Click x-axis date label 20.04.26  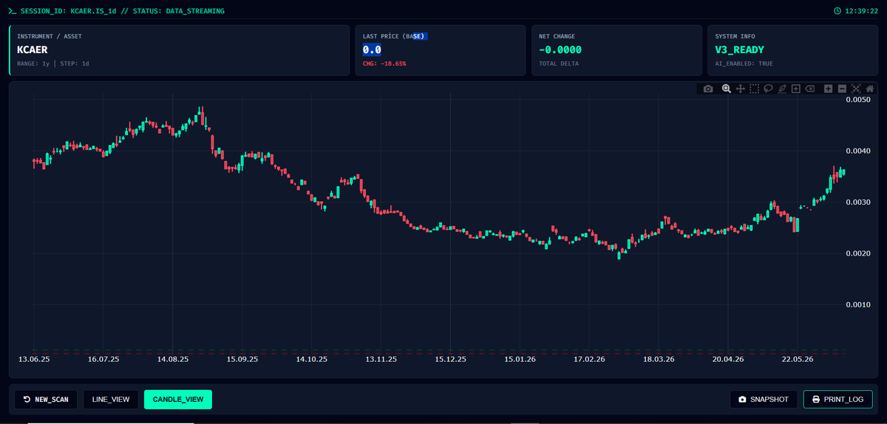(x=728, y=360)
